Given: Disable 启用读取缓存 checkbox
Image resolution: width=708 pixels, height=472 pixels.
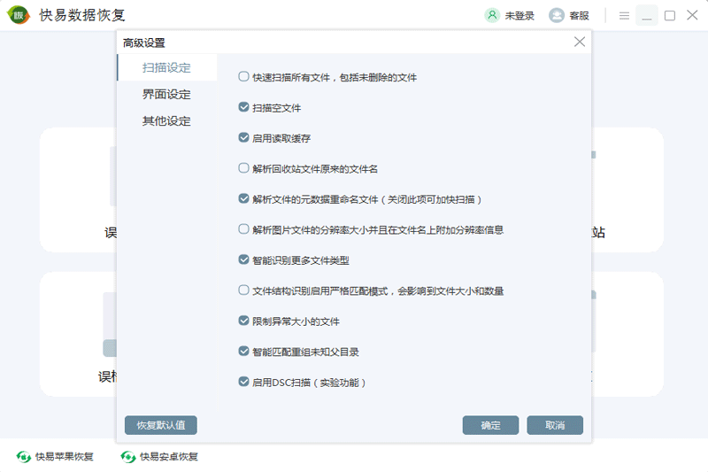Looking at the screenshot, I should (x=244, y=138).
